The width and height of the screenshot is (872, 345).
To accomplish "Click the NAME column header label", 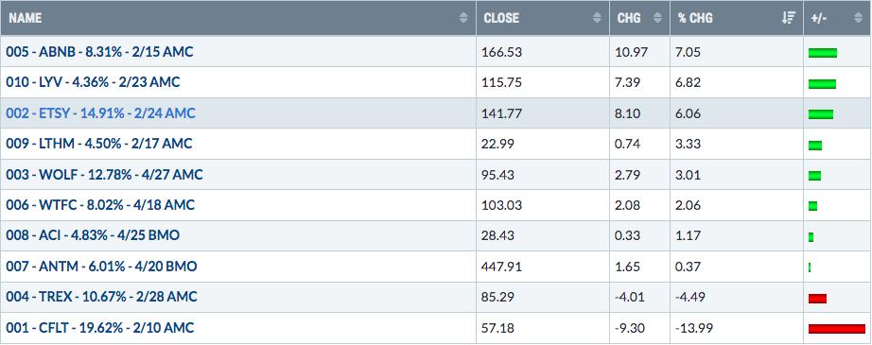I will 25,18.
